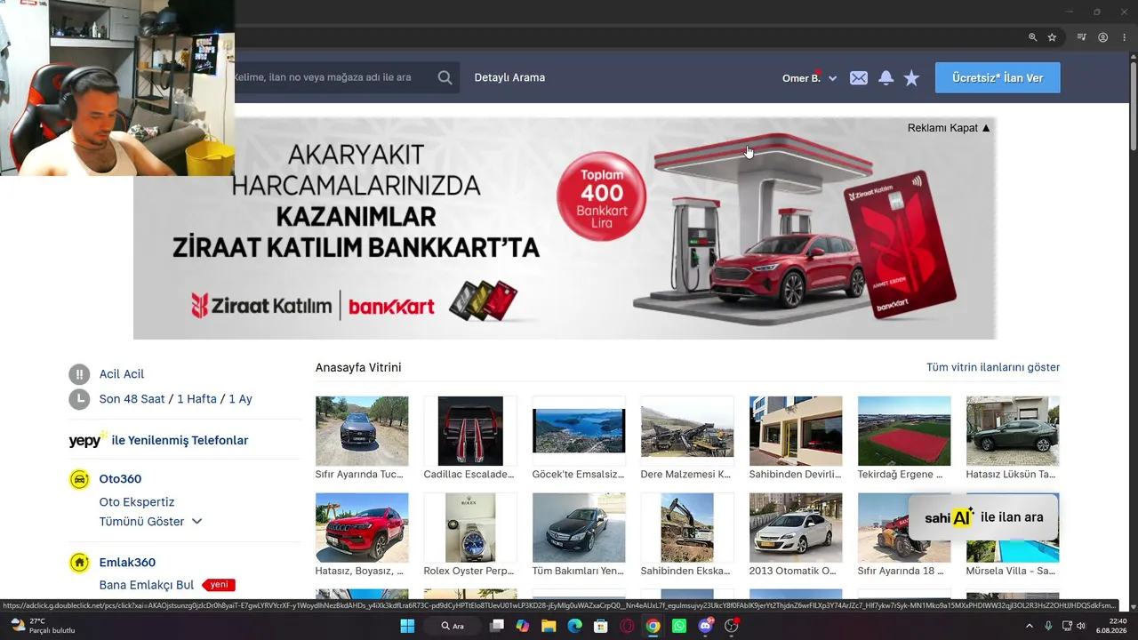The image size is (1138, 640).
Task: Open the messages envelope icon
Action: click(x=859, y=78)
